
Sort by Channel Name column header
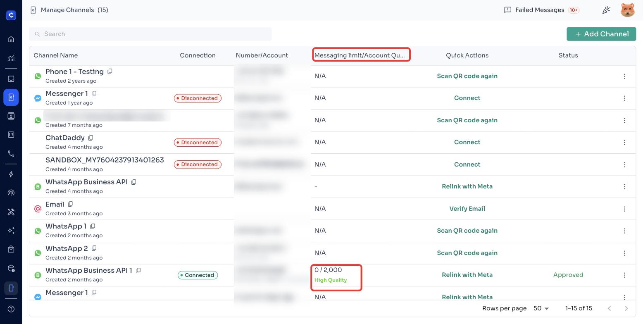click(x=55, y=55)
